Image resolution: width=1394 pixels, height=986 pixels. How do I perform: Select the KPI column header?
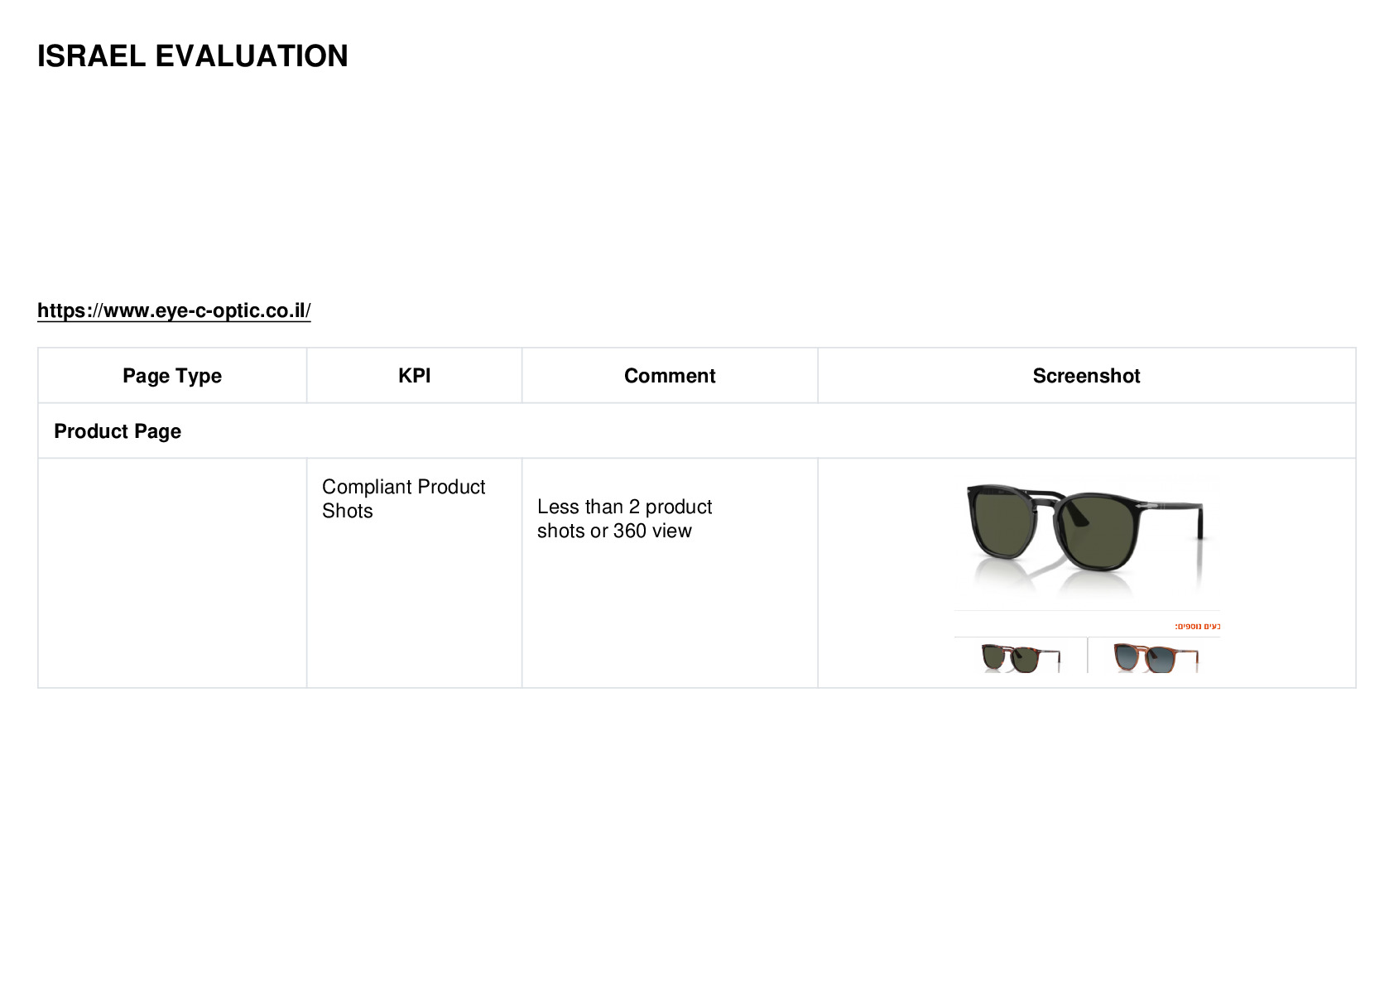415,376
